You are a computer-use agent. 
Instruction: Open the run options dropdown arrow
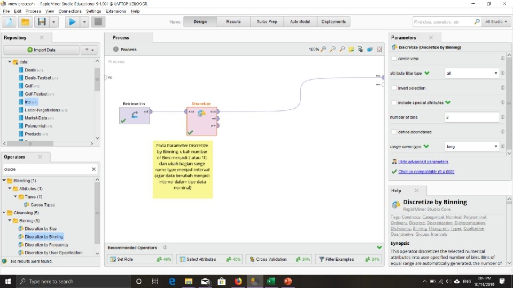(x=84, y=22)
